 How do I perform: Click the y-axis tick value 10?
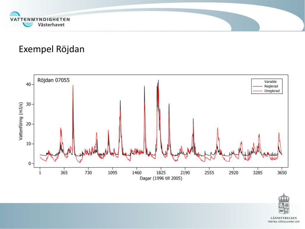tap(28, 144)
